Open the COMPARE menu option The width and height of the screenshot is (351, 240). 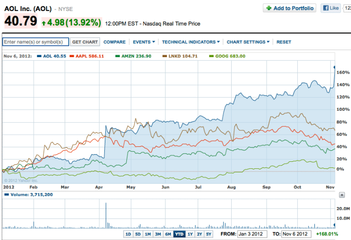point(114,42)
